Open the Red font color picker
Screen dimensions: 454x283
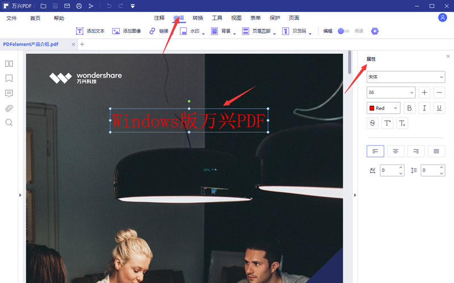[x=383, y=108]
